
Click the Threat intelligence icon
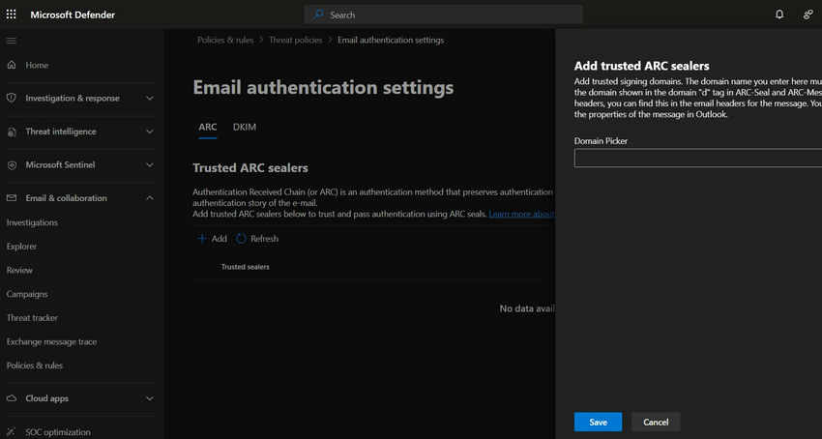coord(12,132)
